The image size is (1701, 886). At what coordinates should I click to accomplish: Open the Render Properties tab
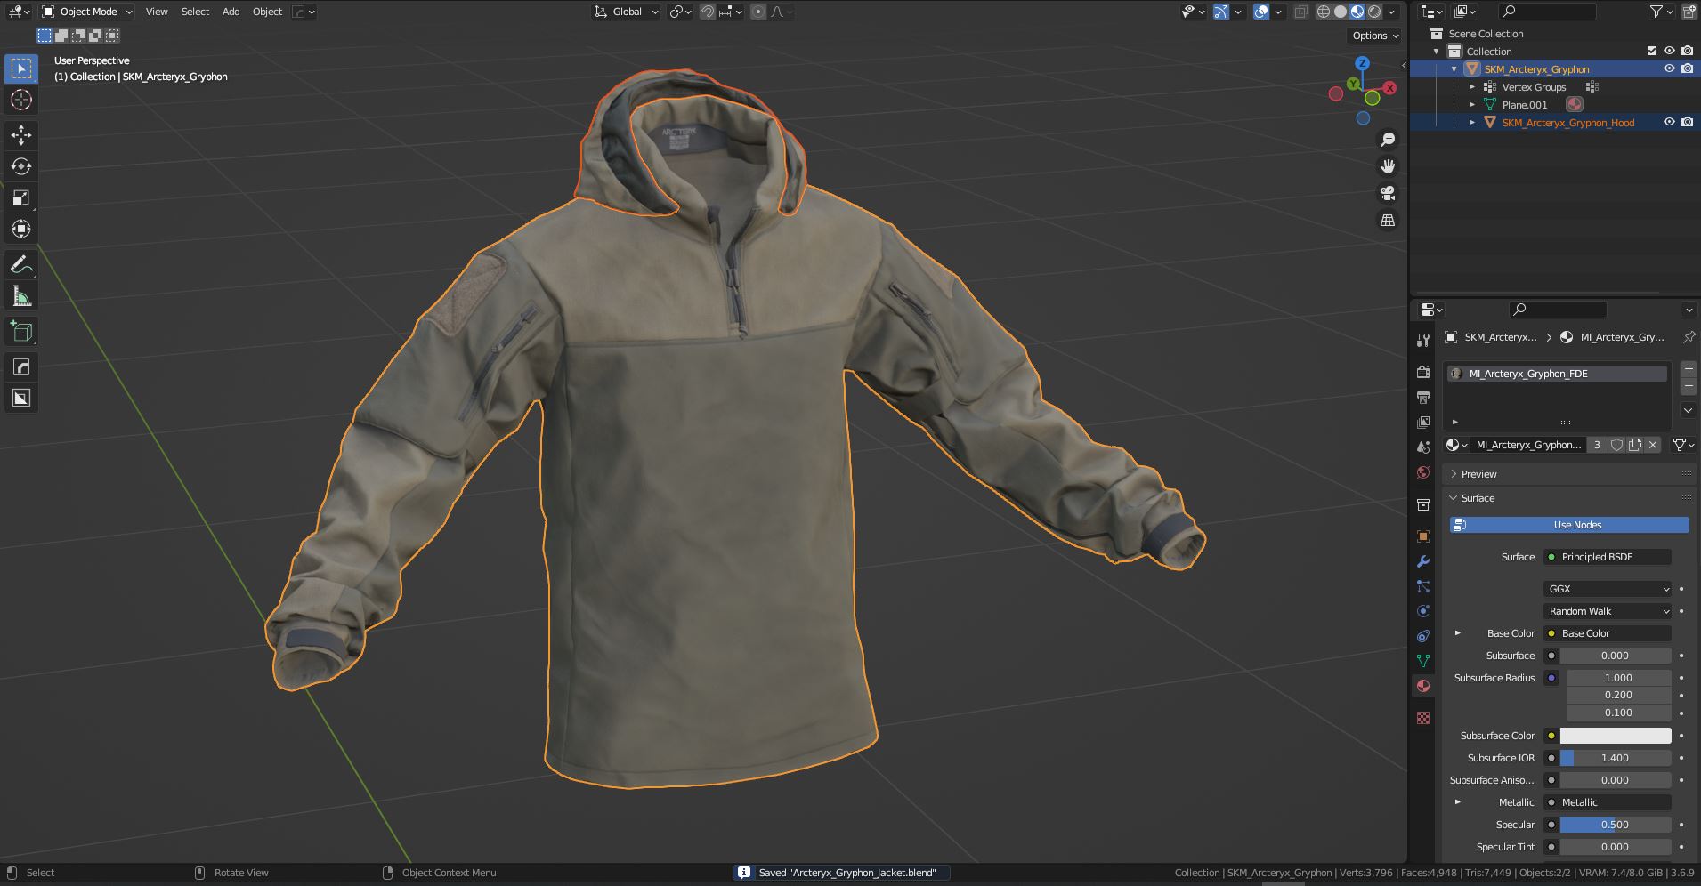(x=1422, y=373)
